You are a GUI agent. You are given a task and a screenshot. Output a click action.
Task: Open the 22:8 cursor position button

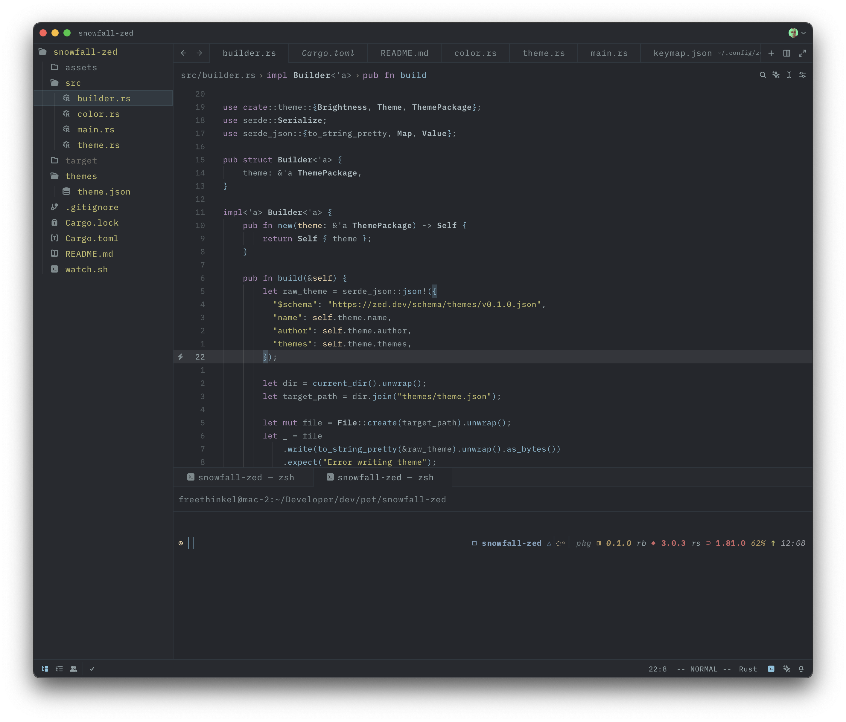[x=657, y=669]
